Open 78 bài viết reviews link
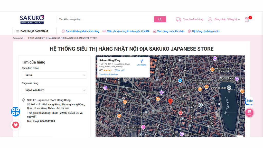 [119, 70]
